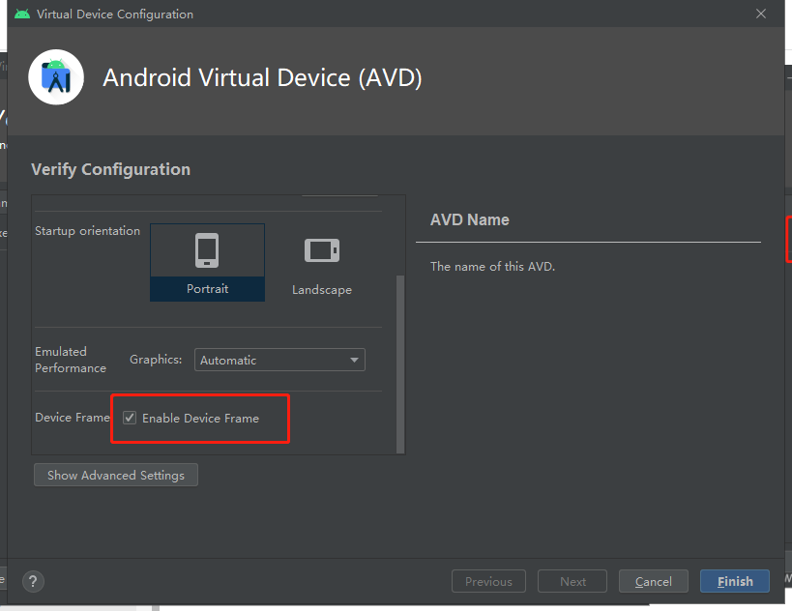Uncheck Enable Device Frame

(x=130, y=418)
